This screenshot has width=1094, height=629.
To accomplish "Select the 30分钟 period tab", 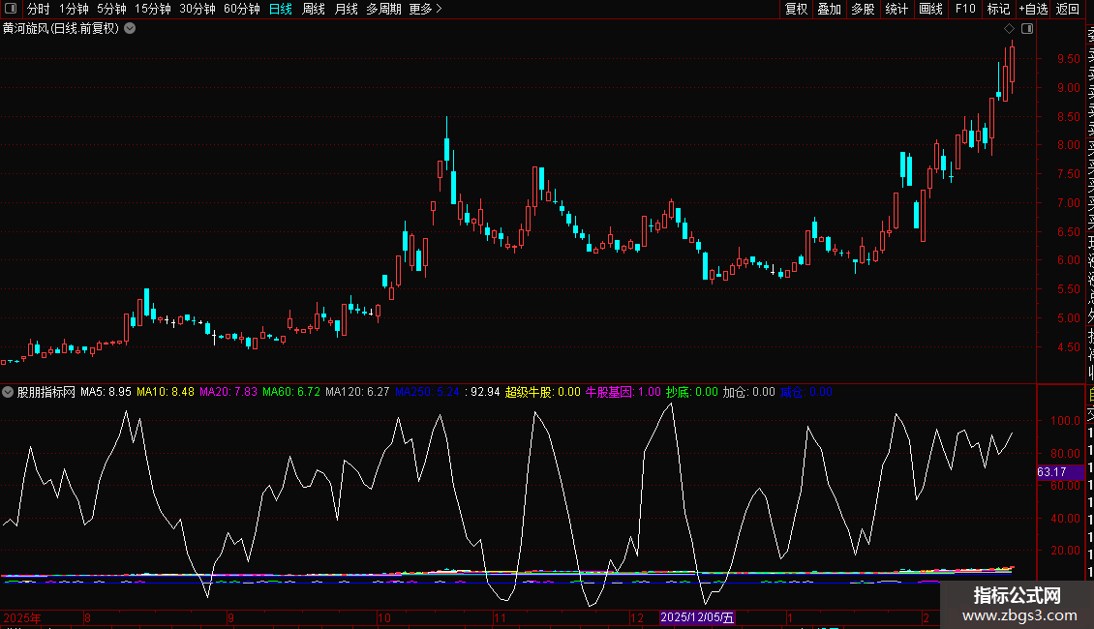I will pos(198,9).
